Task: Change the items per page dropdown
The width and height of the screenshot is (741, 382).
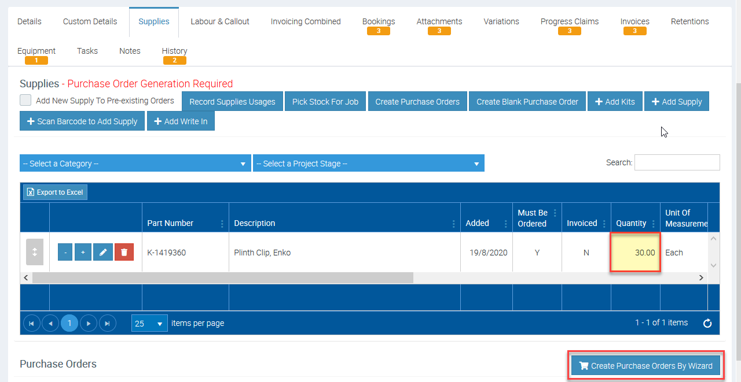Action: (149, 323)
